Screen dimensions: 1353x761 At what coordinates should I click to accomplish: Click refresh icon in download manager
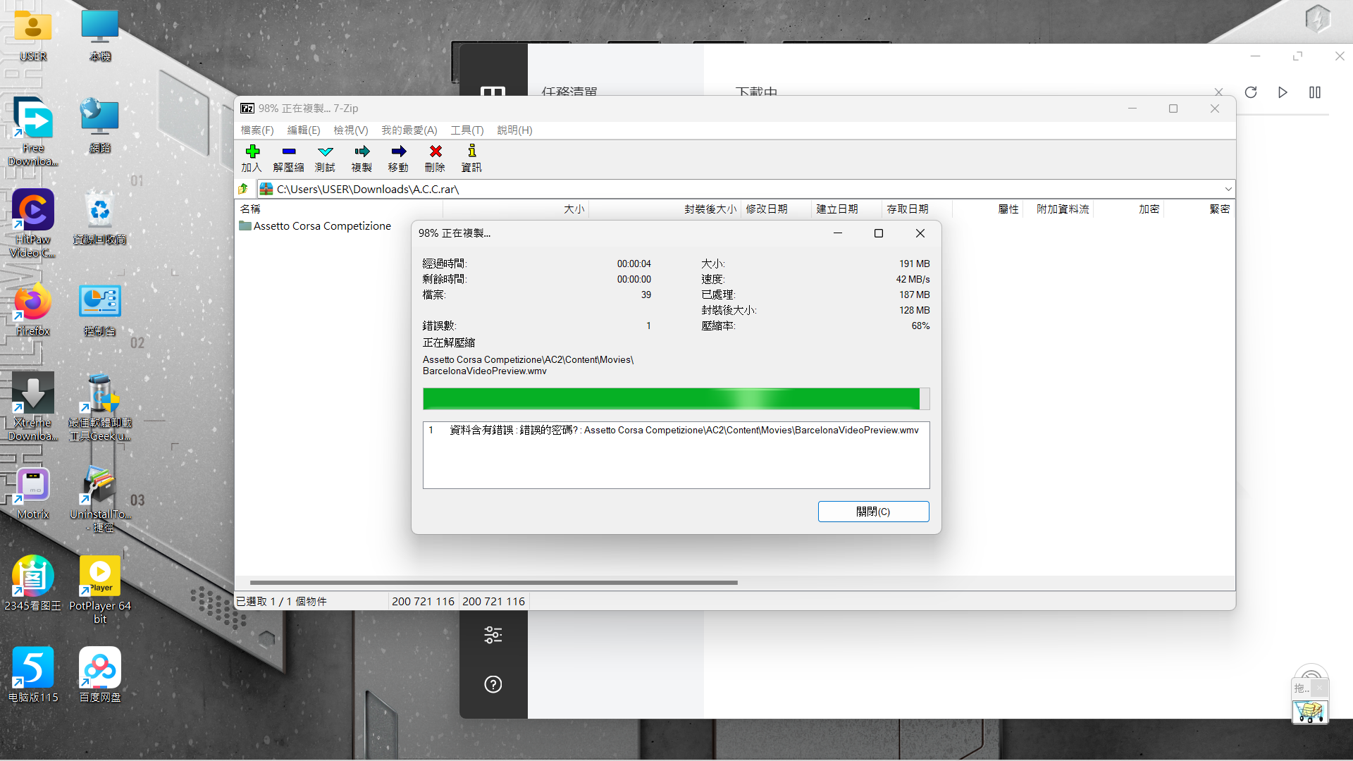[x=1251, y=92]
